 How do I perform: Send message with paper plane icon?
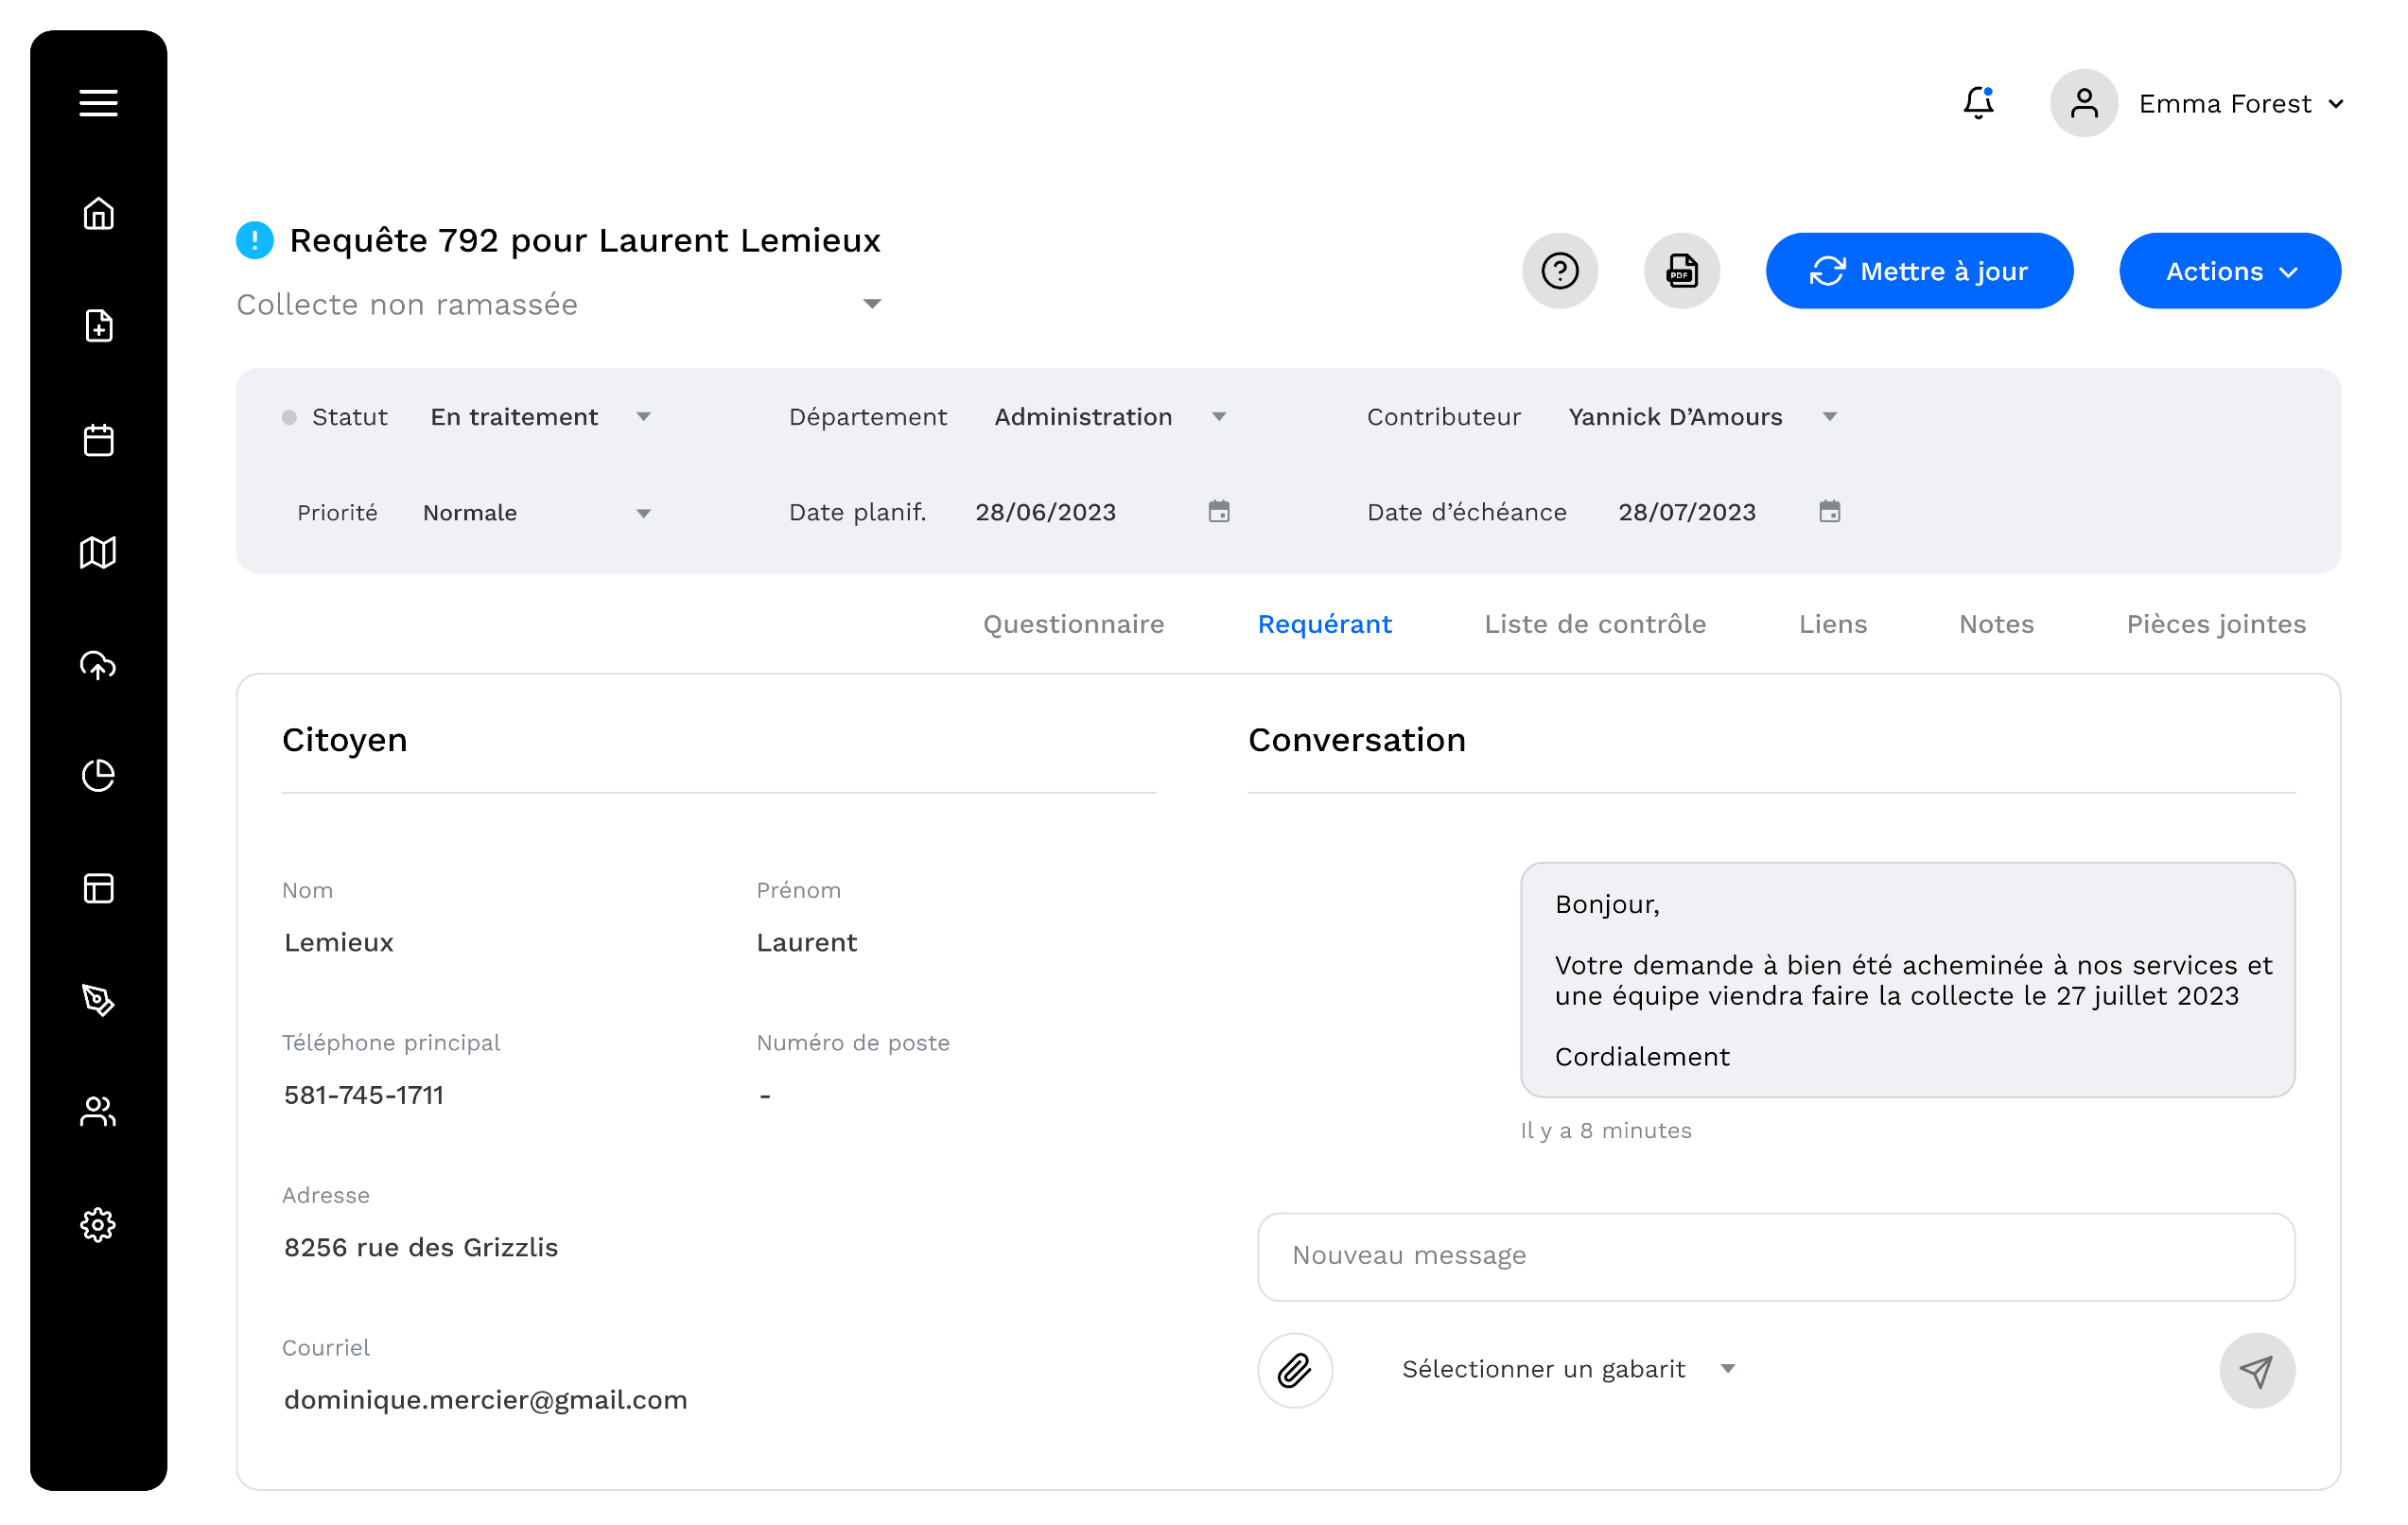pos(2257,1371)
